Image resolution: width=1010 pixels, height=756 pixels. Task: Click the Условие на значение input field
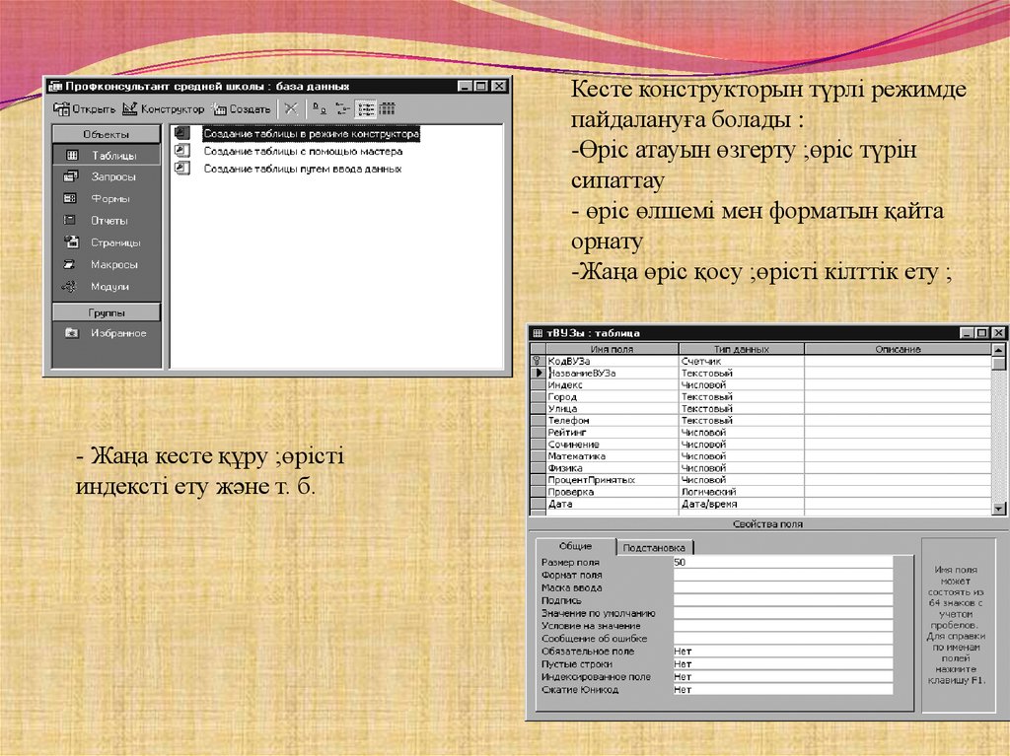782,625
